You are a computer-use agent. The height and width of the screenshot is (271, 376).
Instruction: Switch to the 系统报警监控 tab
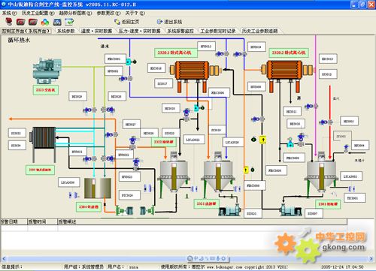[180, 31]
